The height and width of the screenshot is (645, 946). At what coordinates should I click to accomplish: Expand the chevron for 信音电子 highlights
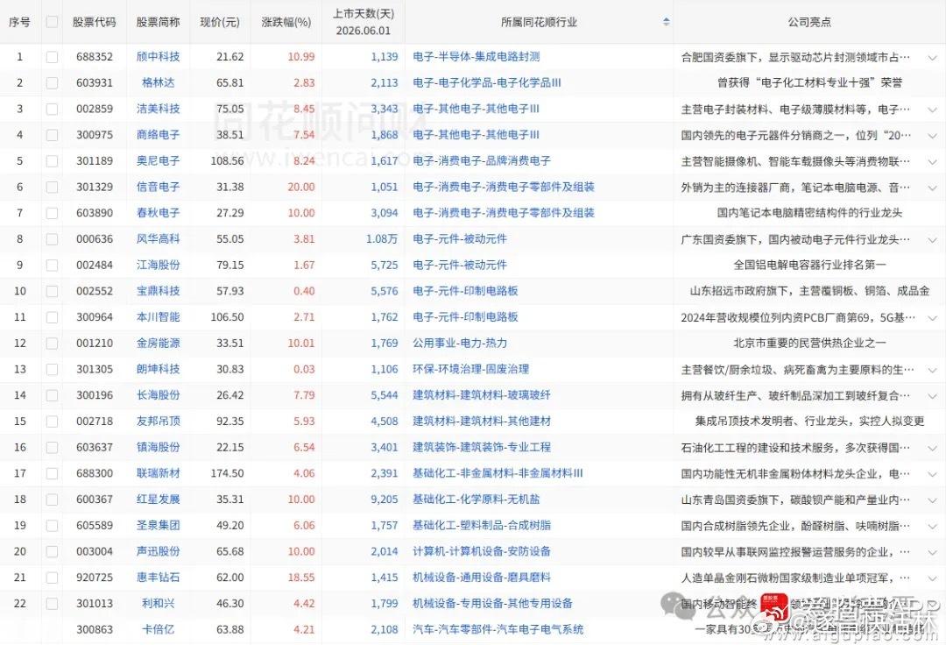point(932,188)
